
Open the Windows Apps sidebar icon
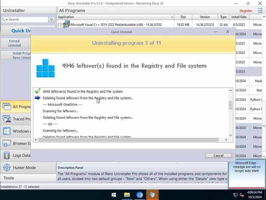(6, 131)
